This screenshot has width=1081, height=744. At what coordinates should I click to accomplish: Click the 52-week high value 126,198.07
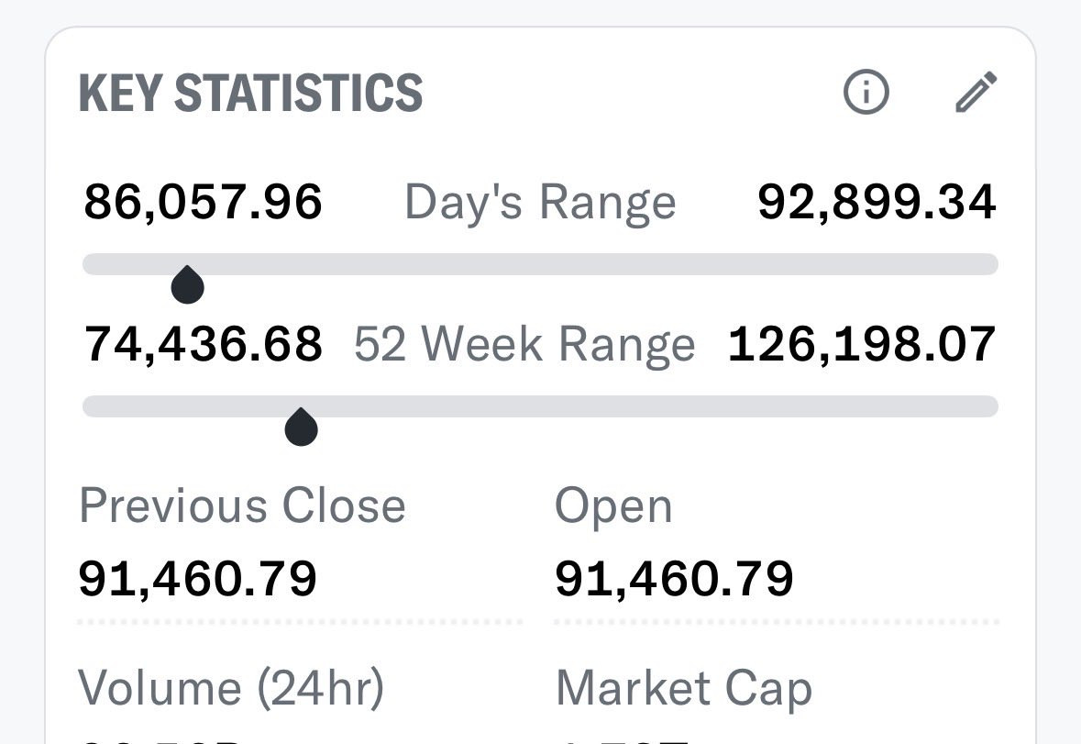point(862,345)
